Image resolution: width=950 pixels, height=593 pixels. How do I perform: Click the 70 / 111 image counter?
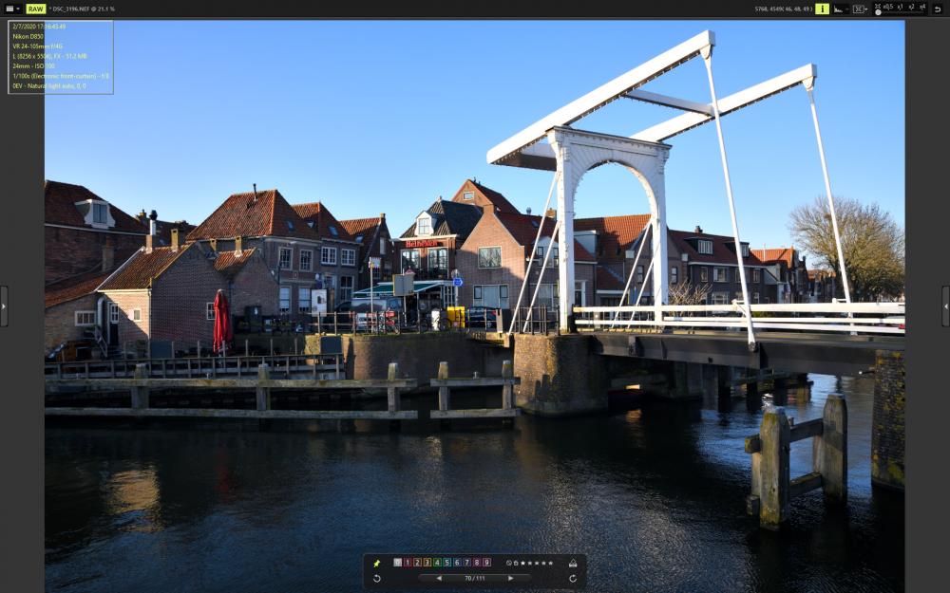point(475,579)
